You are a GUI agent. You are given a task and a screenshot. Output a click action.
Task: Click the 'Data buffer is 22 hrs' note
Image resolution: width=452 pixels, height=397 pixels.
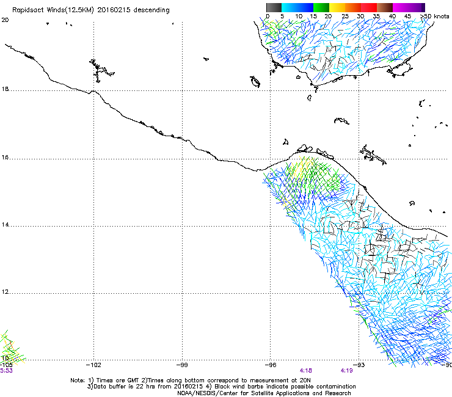[x=221, y=387]
